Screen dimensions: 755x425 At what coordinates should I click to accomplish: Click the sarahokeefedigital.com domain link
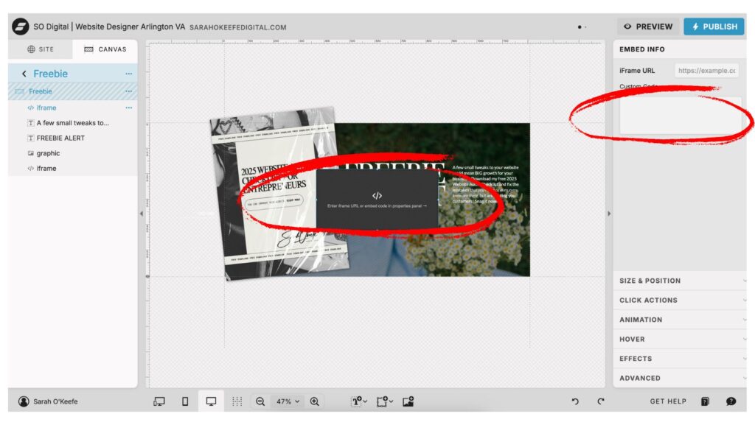pyautogui.click(x=238, y=27)
